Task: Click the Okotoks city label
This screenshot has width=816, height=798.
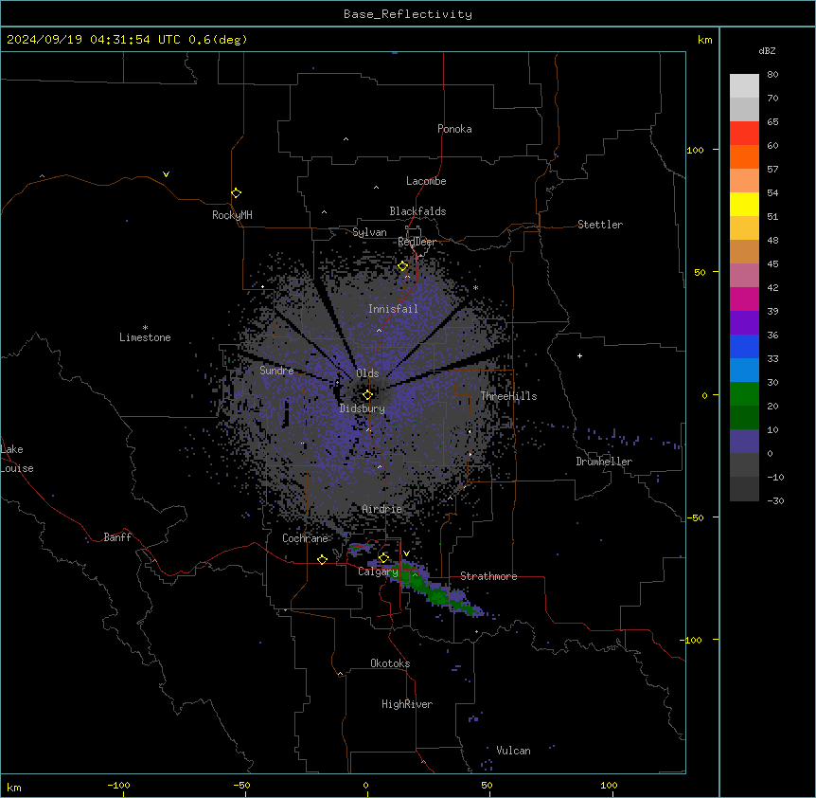Action: (x=390, y=663)
